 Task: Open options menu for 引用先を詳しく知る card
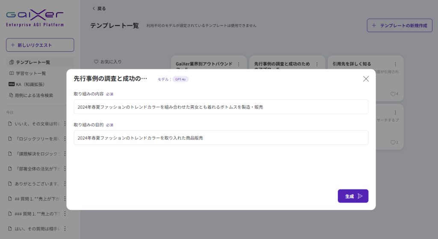395,64
